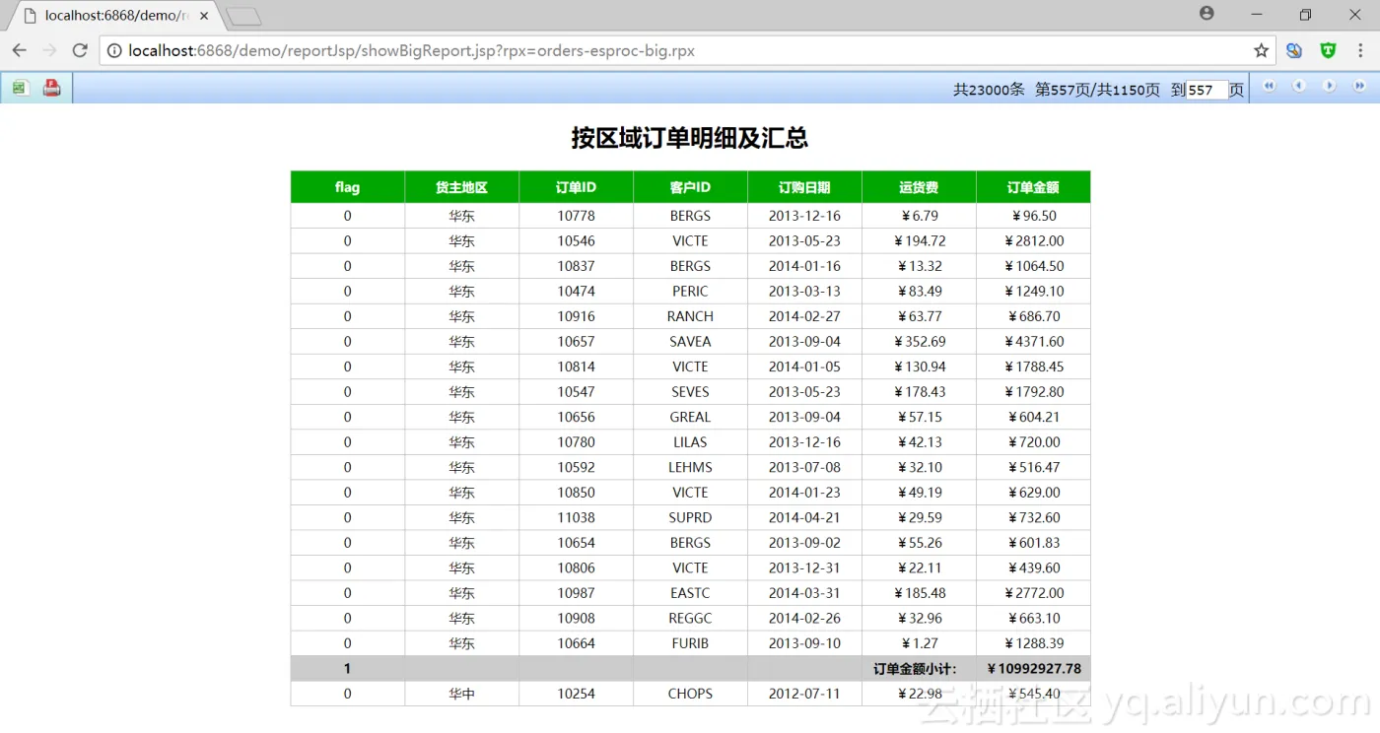Go to the first report page
1380x733 pixels.
click(x=1270, y=87)
